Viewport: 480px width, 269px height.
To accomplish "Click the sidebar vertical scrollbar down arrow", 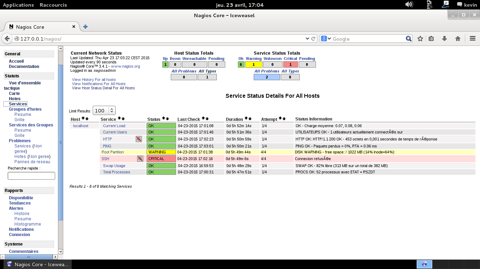I will 60,251.
